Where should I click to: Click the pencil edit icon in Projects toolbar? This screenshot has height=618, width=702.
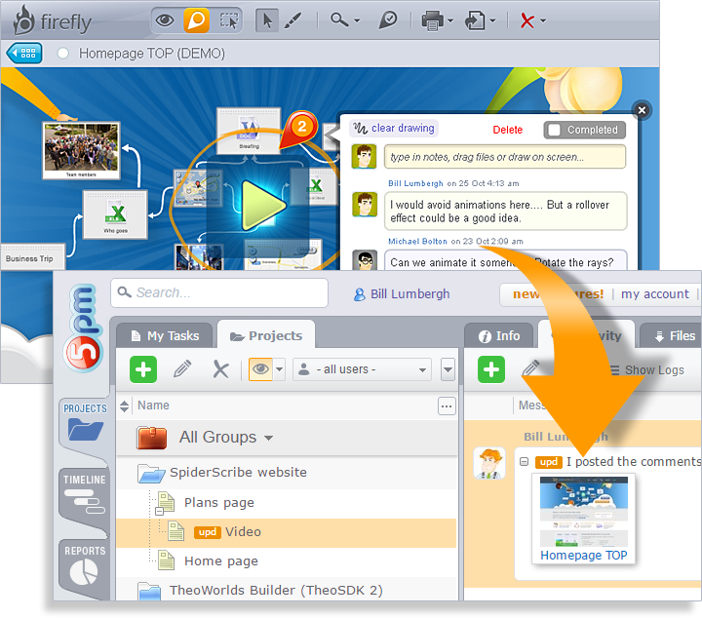tap(182, 369)
